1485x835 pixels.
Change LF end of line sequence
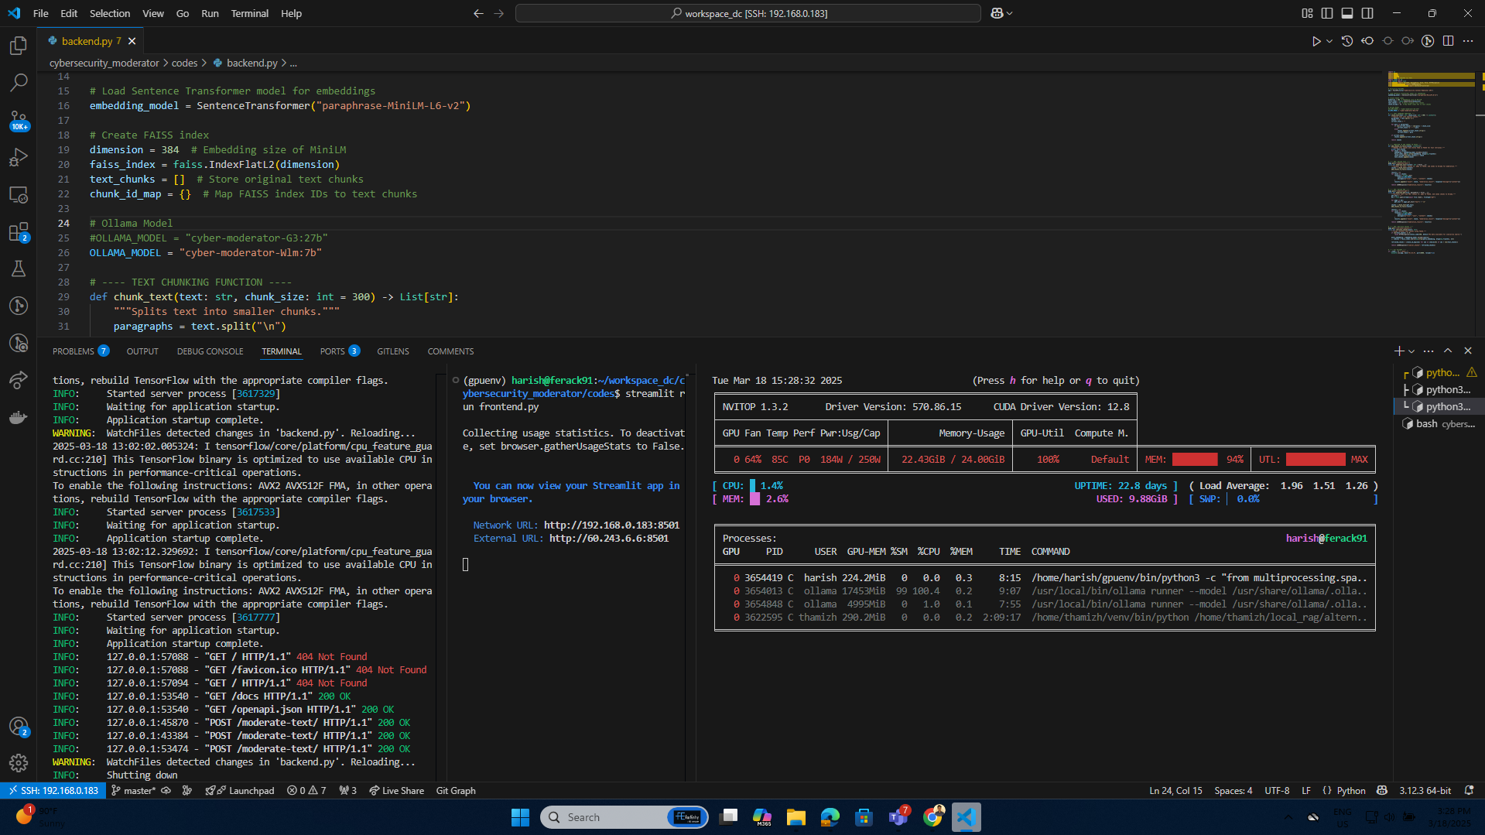pos(1306,791)
